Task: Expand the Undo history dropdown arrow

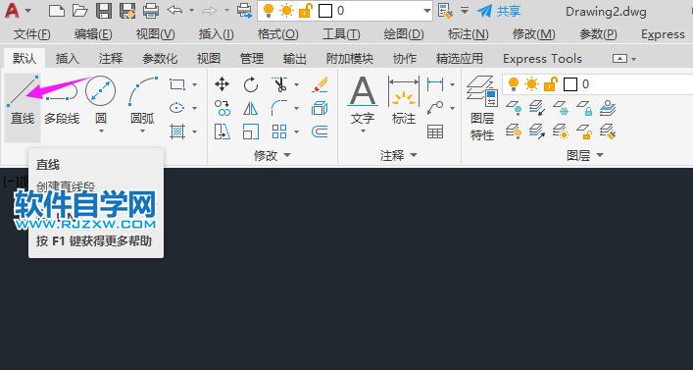Action: (191, 10)
